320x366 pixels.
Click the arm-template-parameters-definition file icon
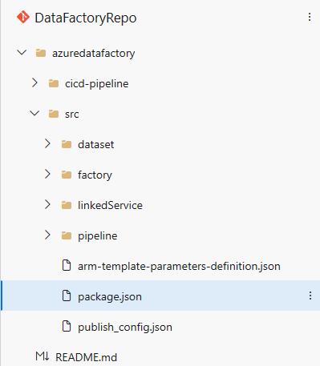[67, 265]
